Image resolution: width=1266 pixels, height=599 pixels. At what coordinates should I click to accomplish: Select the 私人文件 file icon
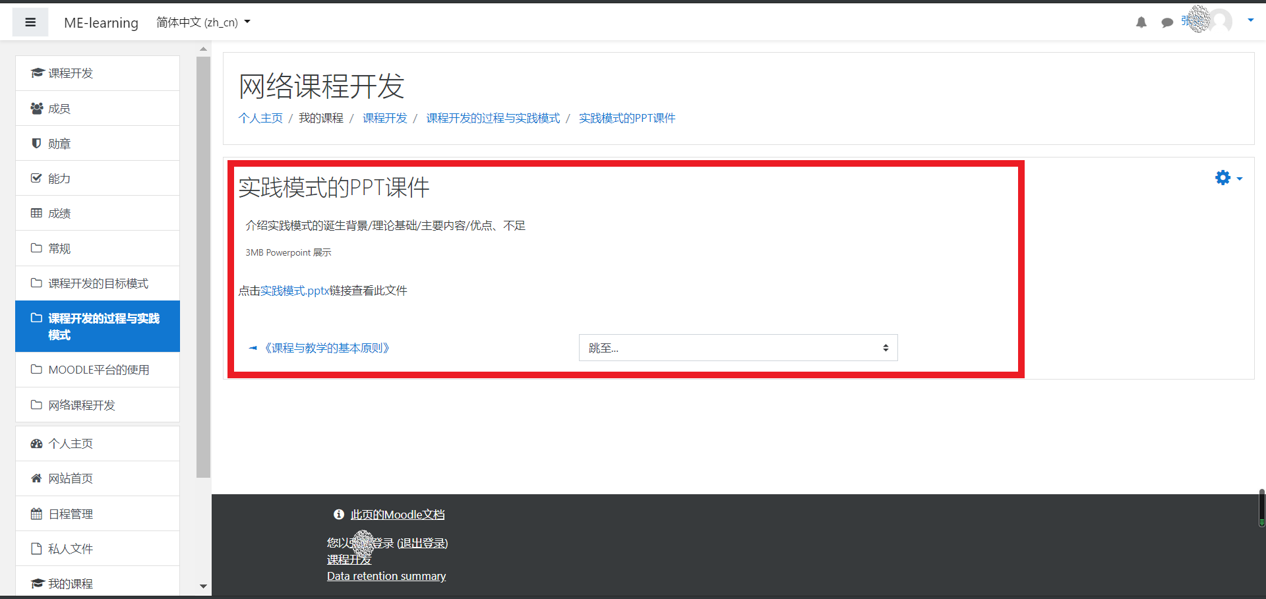tap(37, 548)
